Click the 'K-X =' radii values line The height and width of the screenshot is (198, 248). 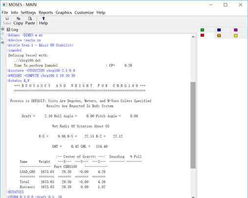tap(81, 136)
